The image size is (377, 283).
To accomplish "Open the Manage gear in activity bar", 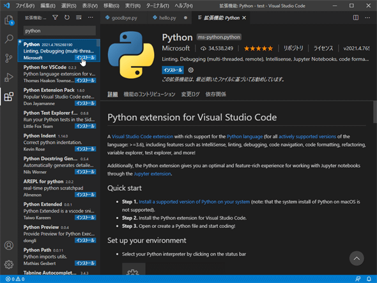I will pyautogui.click(x=9, y=264).
